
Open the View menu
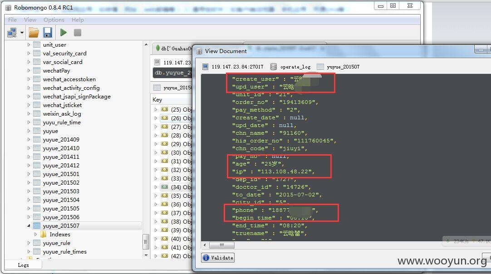[30, 20]
